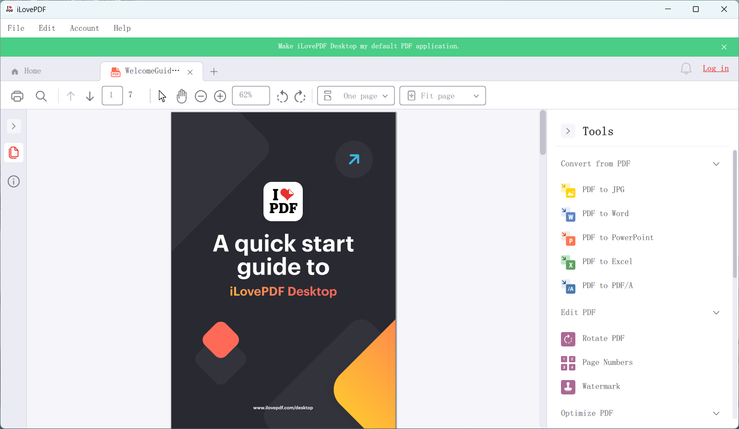Screen dimensions: 739x429
Task: Open the Watermark tool
Action: tap(601, 386)
